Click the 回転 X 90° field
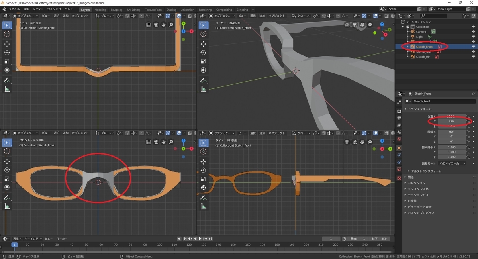 [x=452, y=131]
